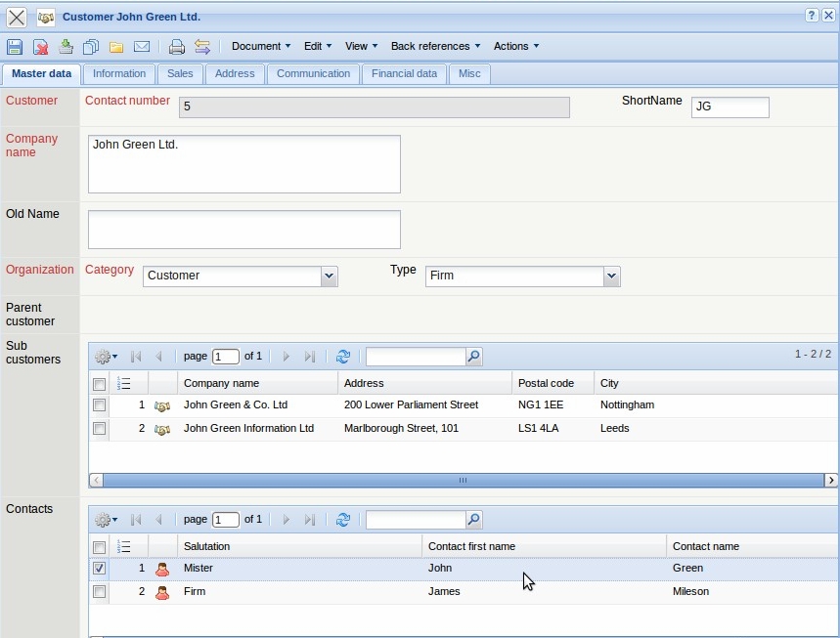Screen dimensions: 840x638
Task: Open the Category dropdown showing Customer
Action: 331,276
